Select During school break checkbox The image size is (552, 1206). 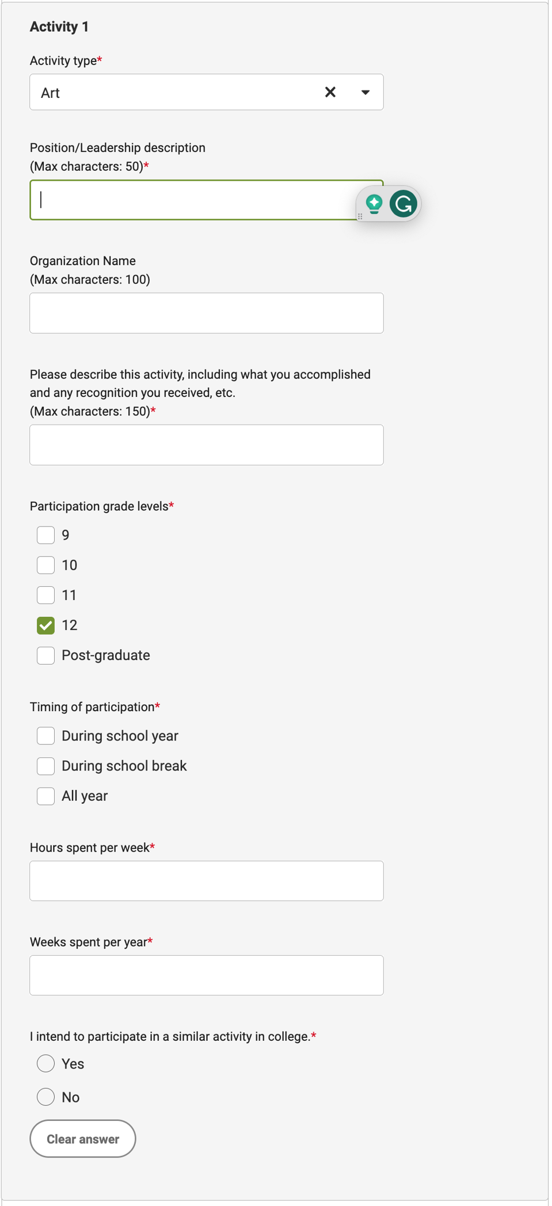click(x=45, y=766)
